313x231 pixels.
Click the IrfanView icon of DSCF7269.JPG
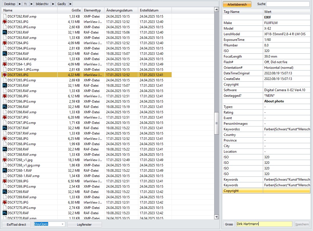[x=4, y=181]
